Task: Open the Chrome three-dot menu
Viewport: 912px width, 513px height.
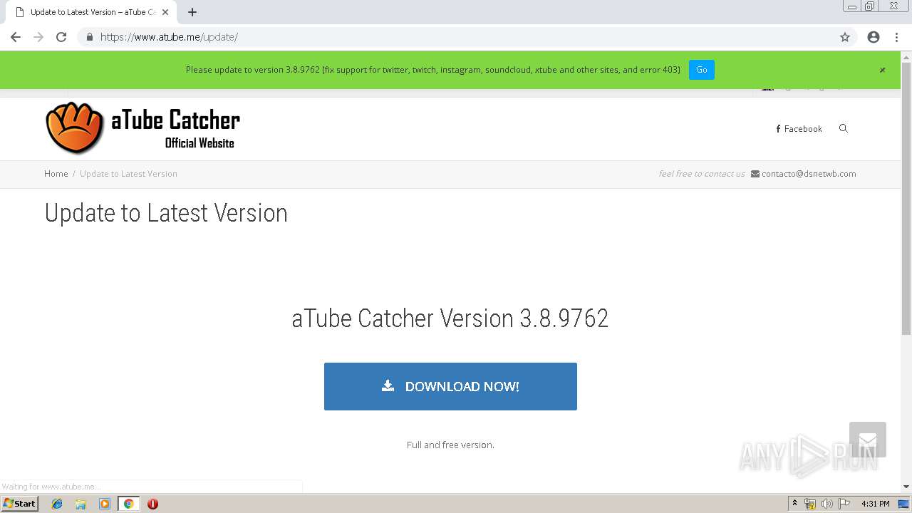Action: pos(896,37)
